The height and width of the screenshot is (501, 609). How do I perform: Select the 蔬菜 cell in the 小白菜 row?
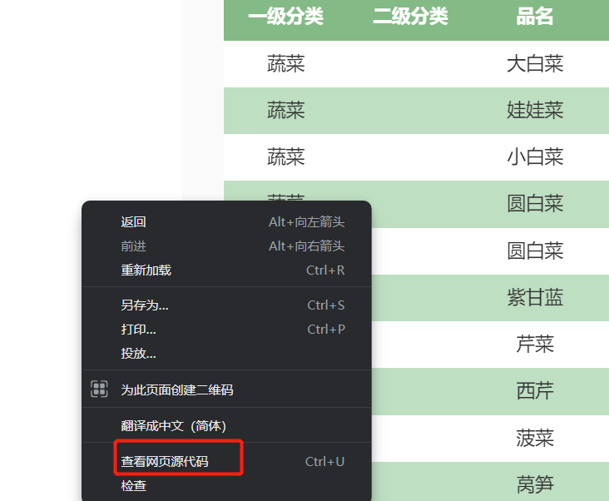[x=286, y=157]
